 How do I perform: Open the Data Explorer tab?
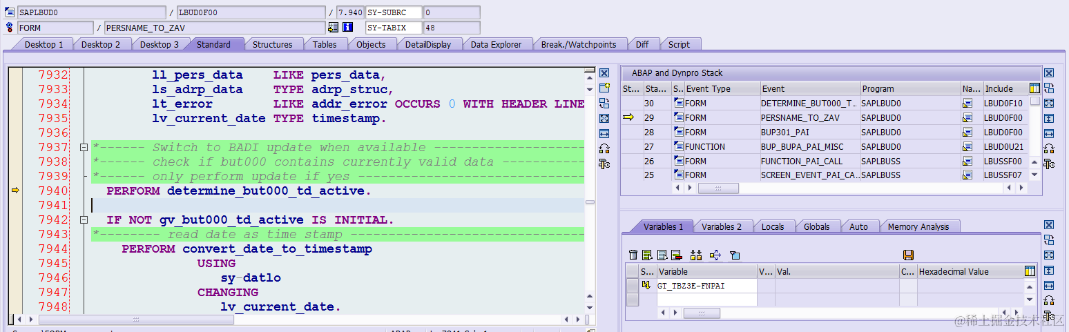pyautogui.click(x=496, y=44)
